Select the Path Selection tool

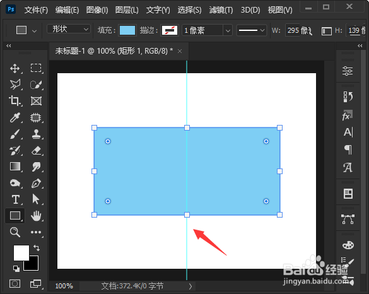pos(36,199)
